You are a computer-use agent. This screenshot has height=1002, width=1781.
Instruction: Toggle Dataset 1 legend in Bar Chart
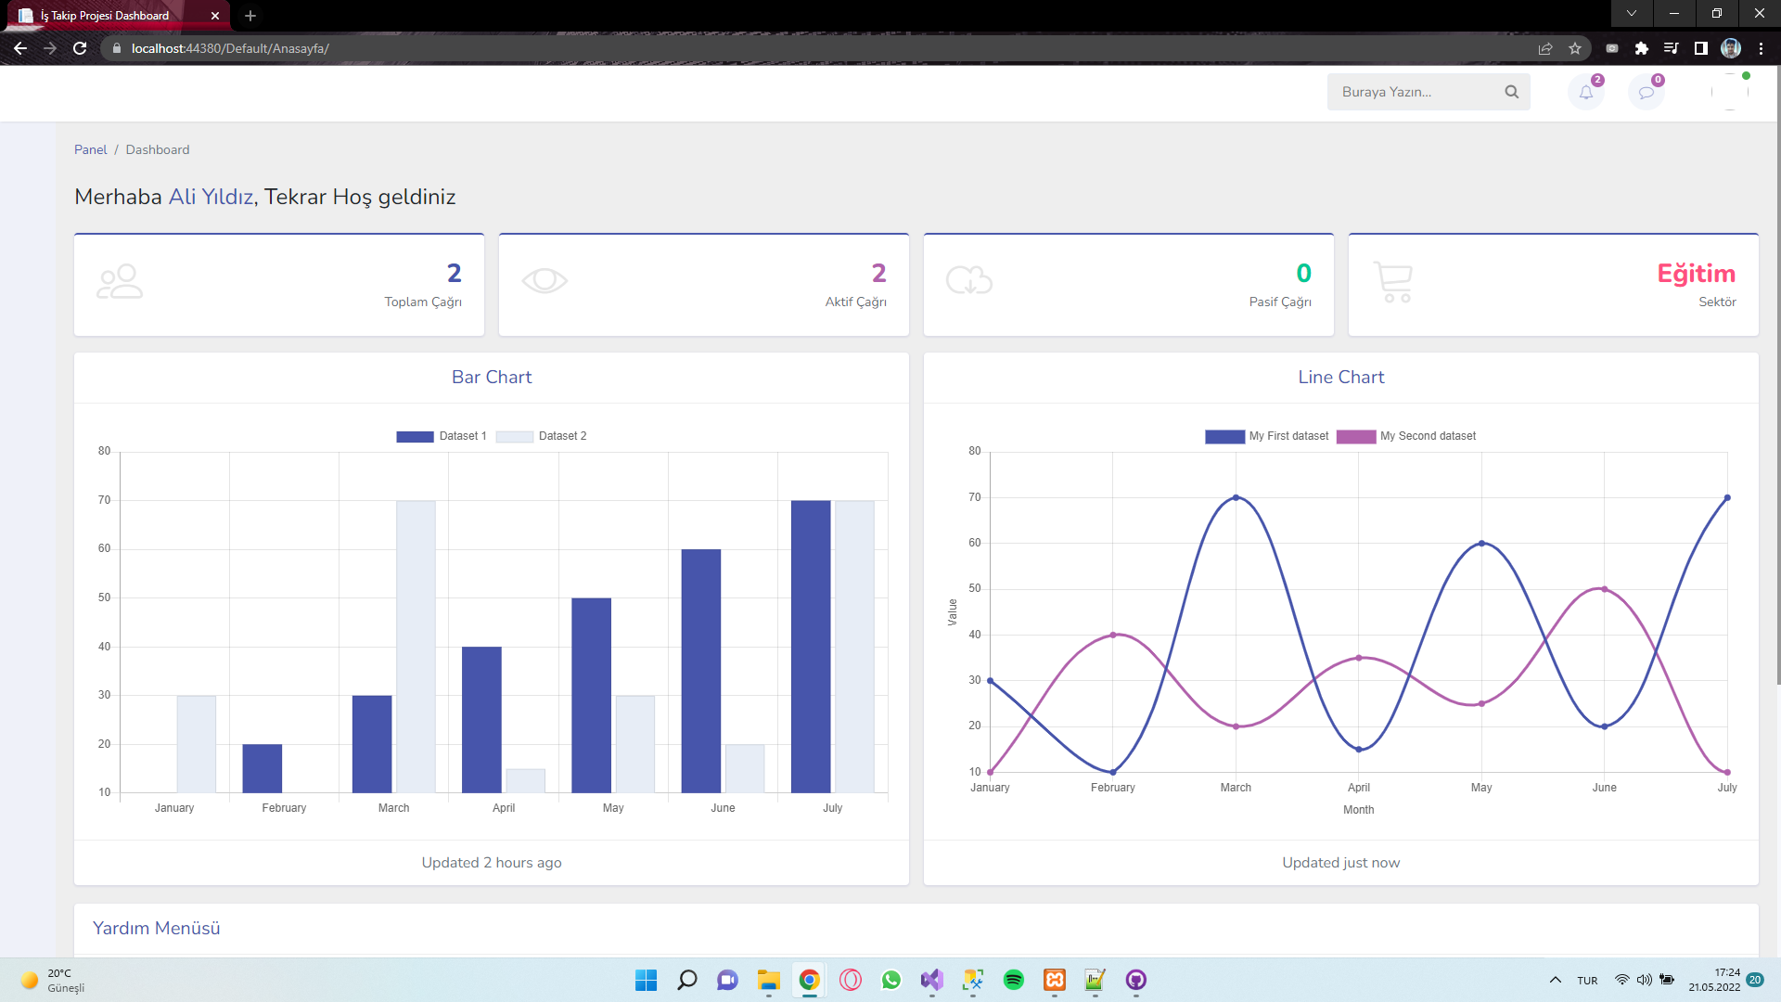[x=442, y=436]
